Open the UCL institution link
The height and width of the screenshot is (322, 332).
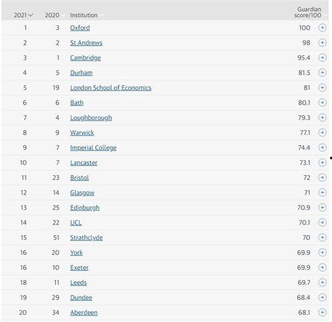tap(76, 223)
